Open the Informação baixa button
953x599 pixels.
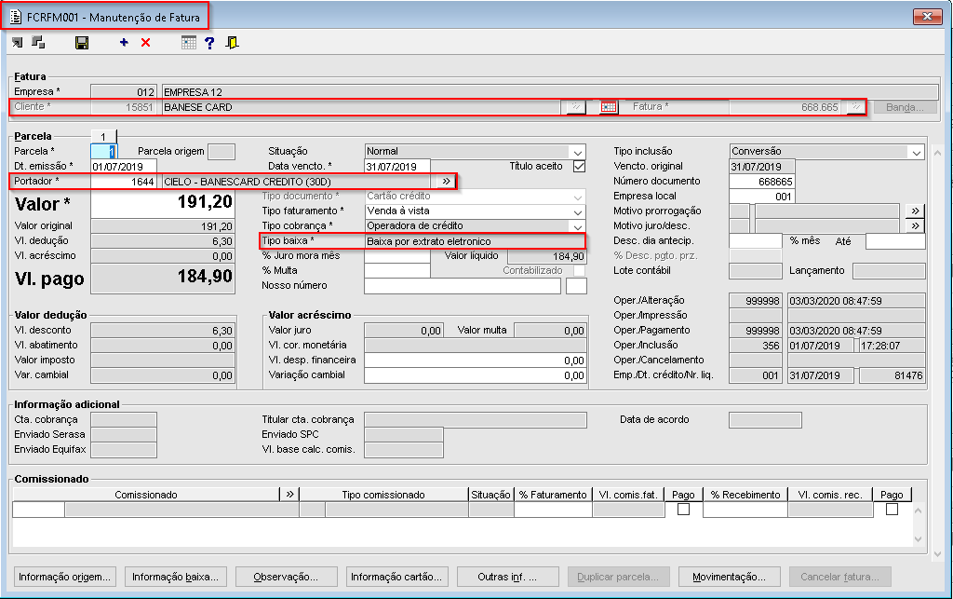[x=175, y=577]
